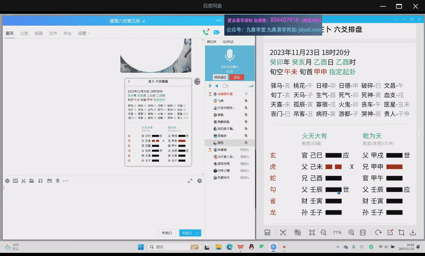Extract text from image (OCR icon)

coord(283,232)
